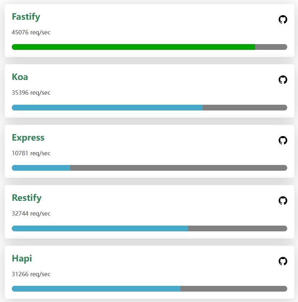Select the 35396 req/sec text

point(31,93)
